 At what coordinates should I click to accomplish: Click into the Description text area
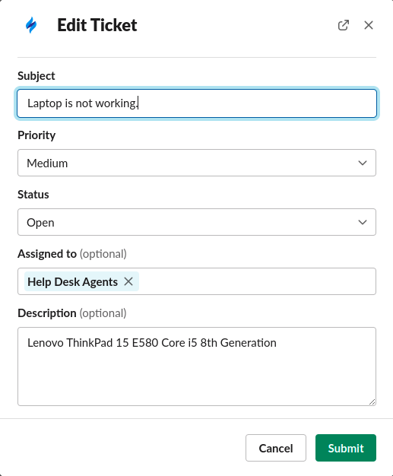(197, 367)
